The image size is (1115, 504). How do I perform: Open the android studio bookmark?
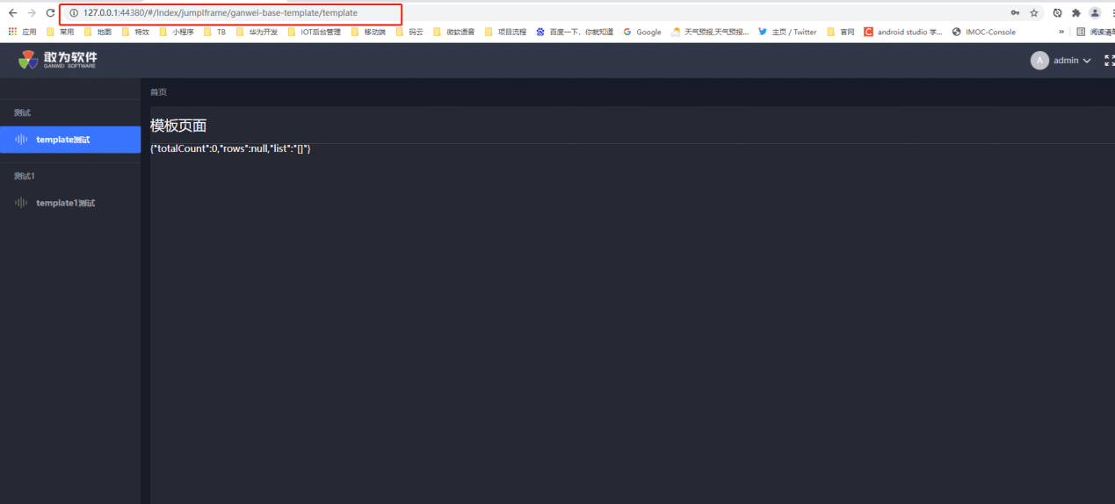point(903,32)
